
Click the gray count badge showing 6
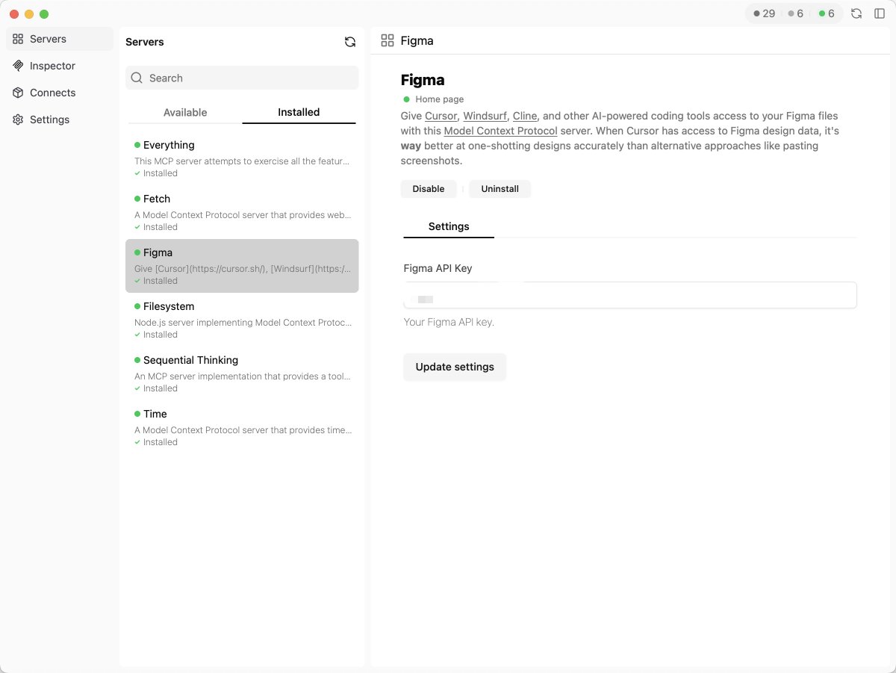(x=794, y=13)
